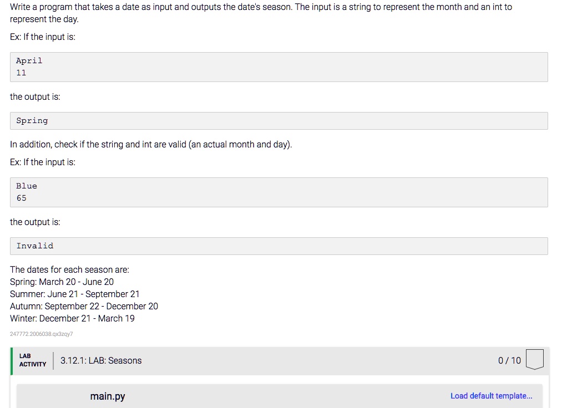Click the Load default template link
The height and width of the screenshot is (408, 567).
click(491, 396)
